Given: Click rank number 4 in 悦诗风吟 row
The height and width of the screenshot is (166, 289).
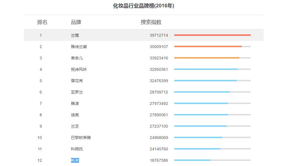Looking at the screenshot, I should (41, 69).
